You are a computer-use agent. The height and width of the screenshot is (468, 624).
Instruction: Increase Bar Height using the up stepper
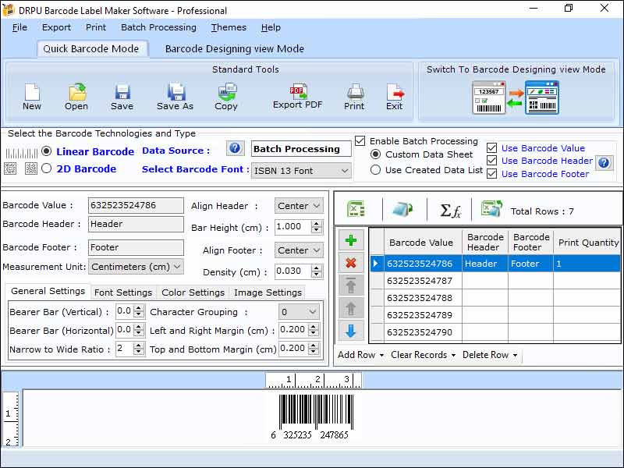tap(315, 225)
